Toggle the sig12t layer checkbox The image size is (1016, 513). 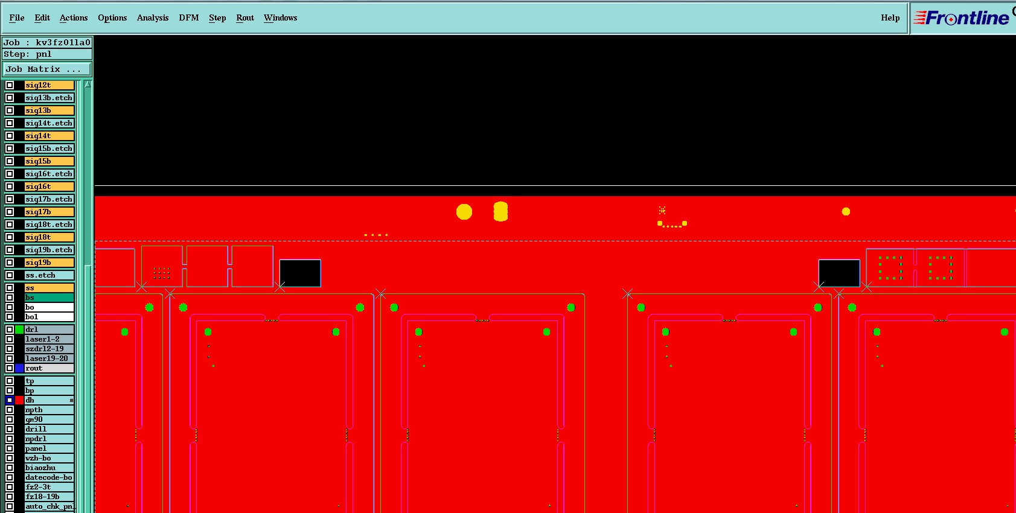pyautogui.click(x=10, y=85)
